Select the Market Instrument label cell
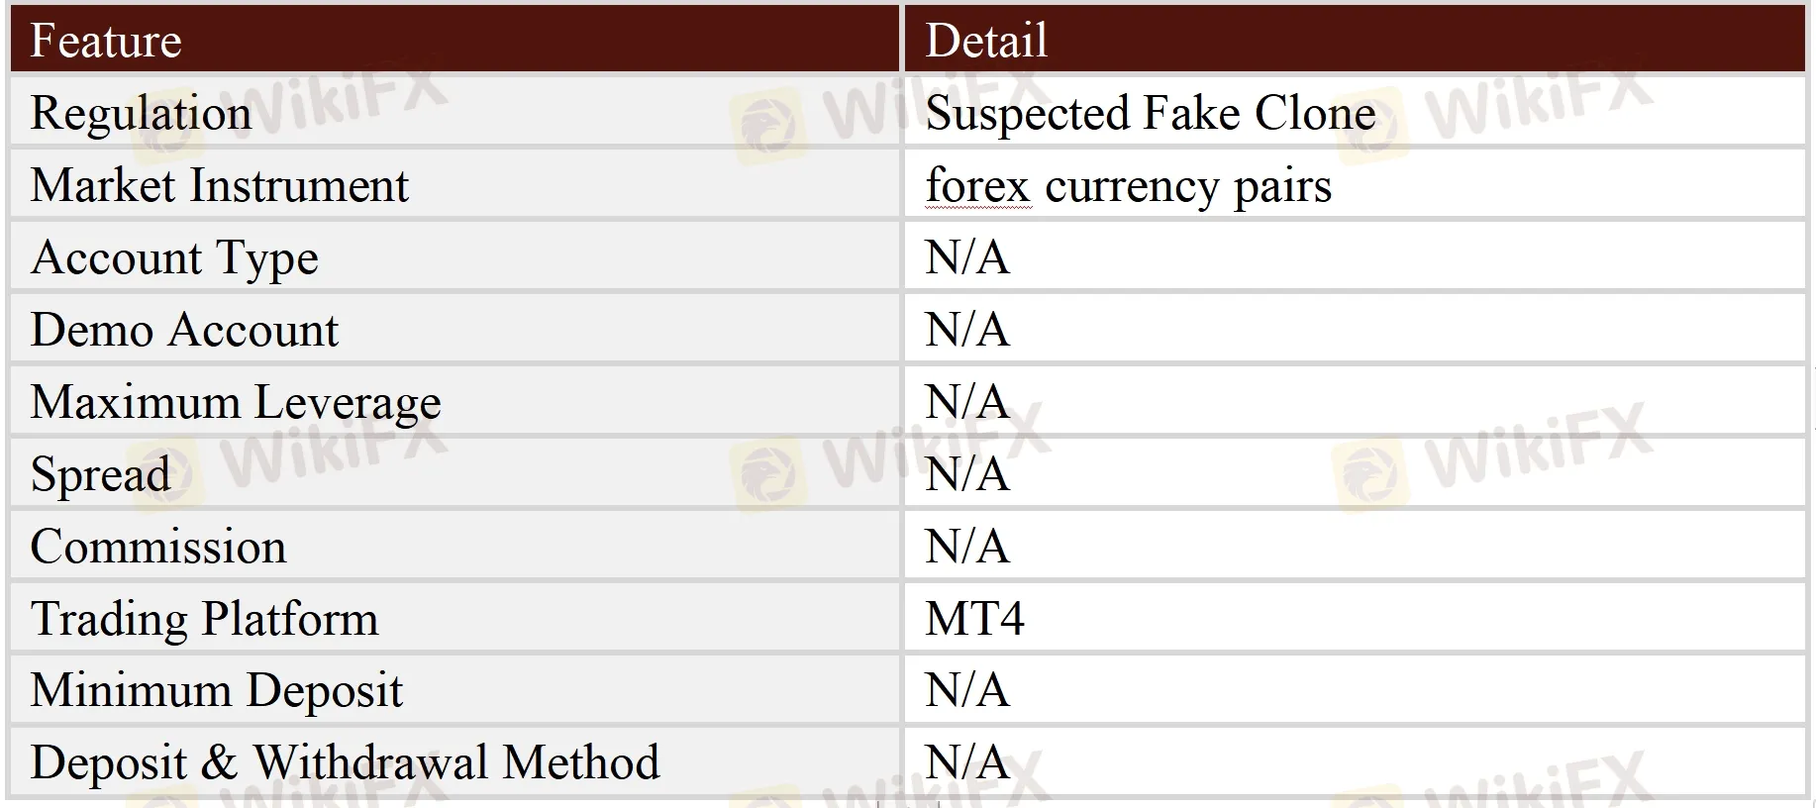This screenshot has width=1816, height=808. [x=219, y=186]
